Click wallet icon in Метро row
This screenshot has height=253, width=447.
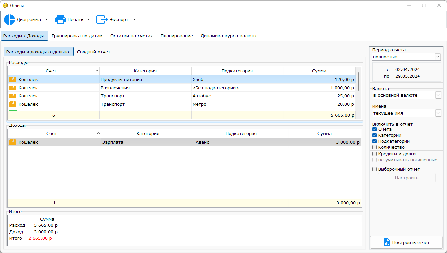(13, 104)
